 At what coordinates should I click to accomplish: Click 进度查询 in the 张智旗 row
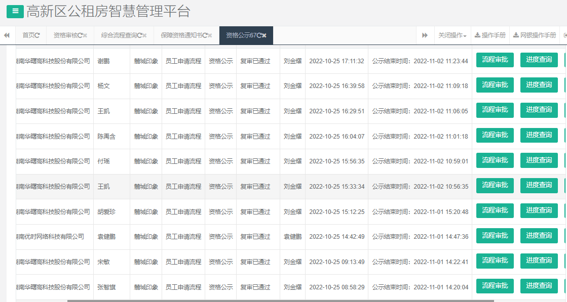pos(539,286)
